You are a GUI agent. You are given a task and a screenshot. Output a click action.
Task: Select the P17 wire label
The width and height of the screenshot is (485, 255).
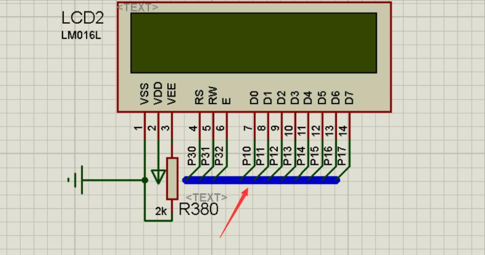pos(342,156)
